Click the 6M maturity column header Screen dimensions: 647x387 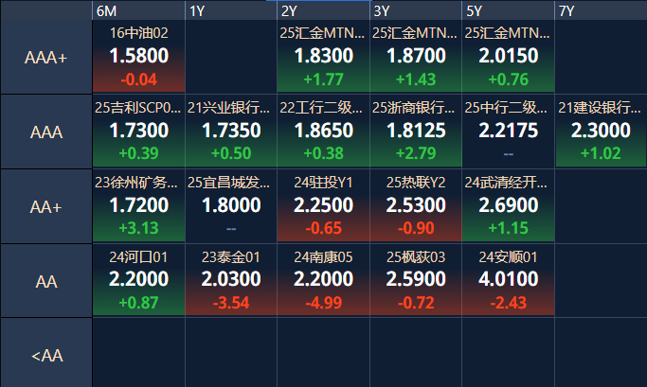tap(138, 10)
